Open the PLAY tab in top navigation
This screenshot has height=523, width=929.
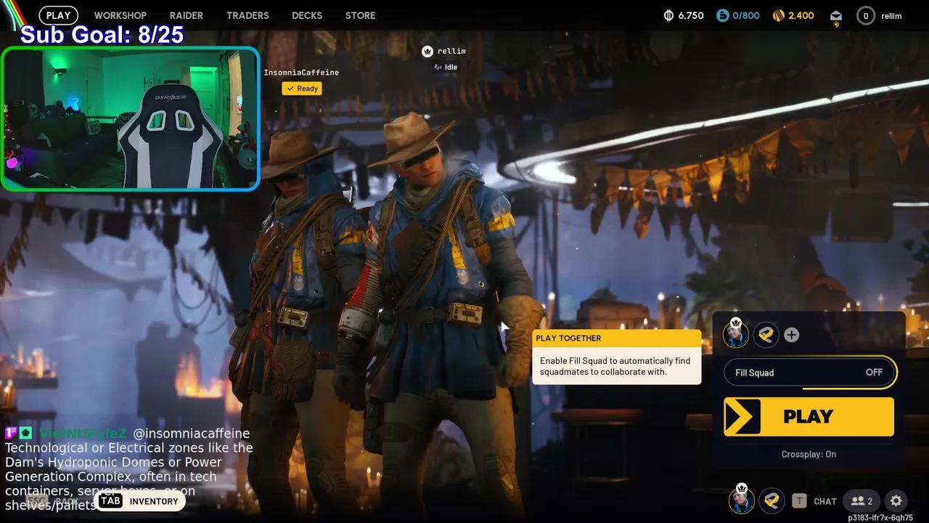tap(58, 15)
